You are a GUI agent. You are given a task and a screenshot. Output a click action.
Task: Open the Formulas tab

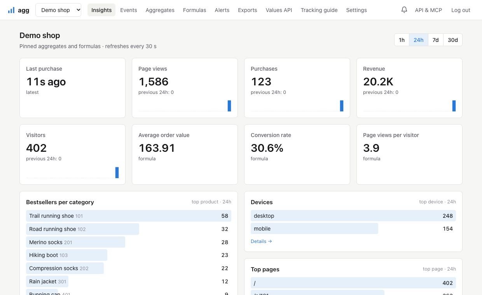pyautogui.click(x=194, y=10)
